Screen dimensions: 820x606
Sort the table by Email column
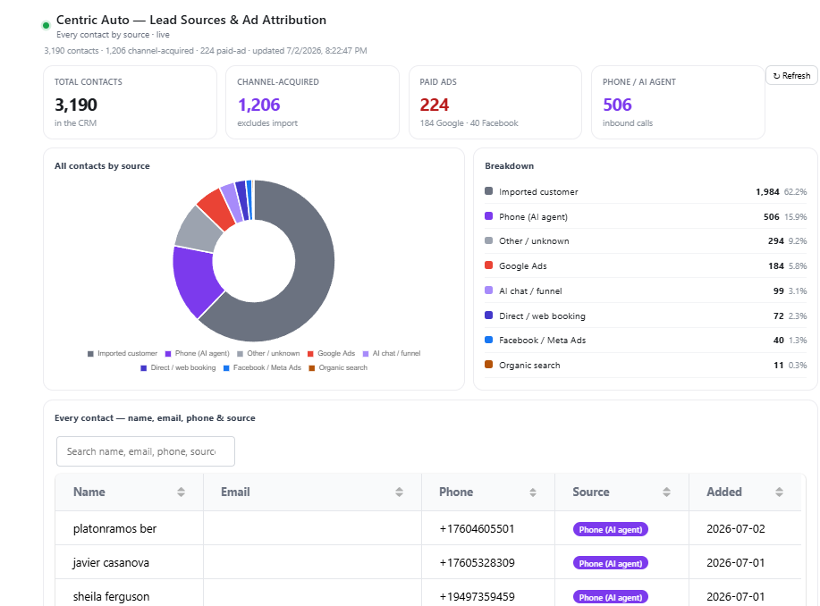(x=399, y=492)
